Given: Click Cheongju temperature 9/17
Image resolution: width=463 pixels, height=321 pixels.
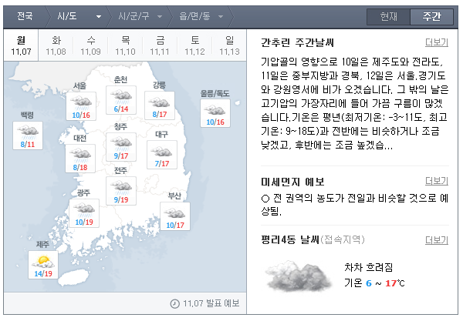Looking at the screenshot, I should tap(121, 156).
